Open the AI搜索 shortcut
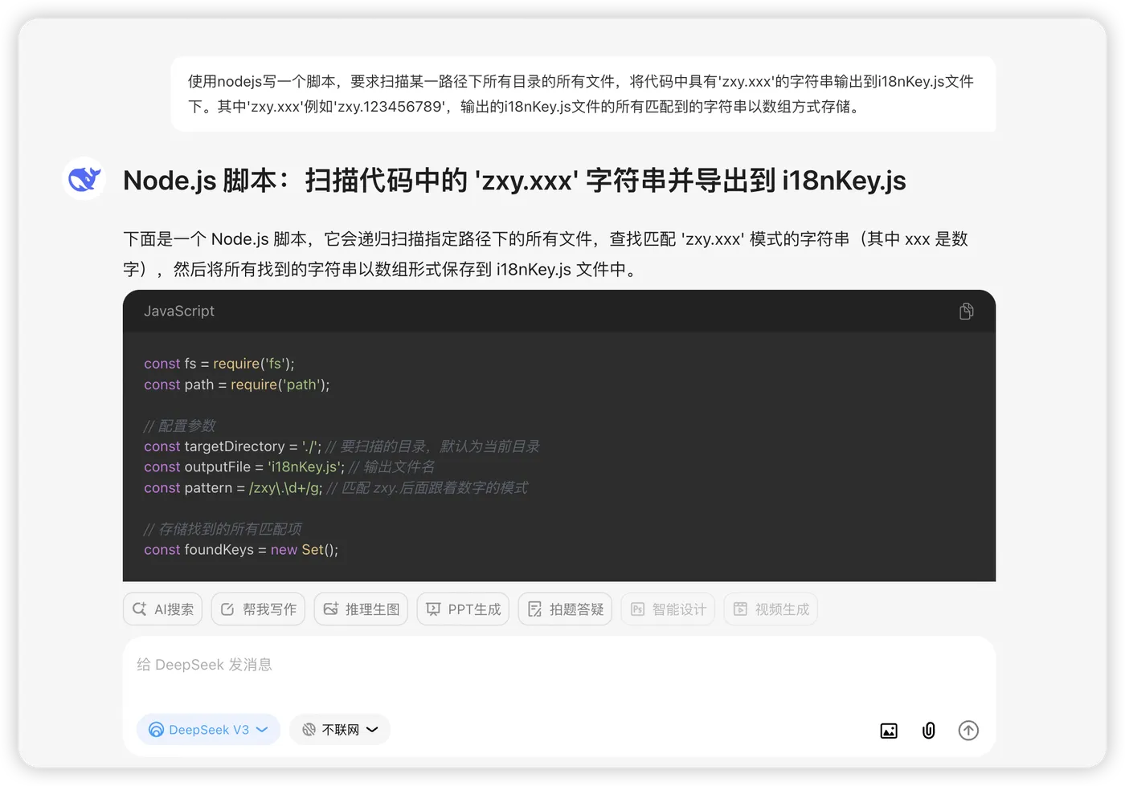The height and width of the screenshot is (786, 1125). [162, 609]
